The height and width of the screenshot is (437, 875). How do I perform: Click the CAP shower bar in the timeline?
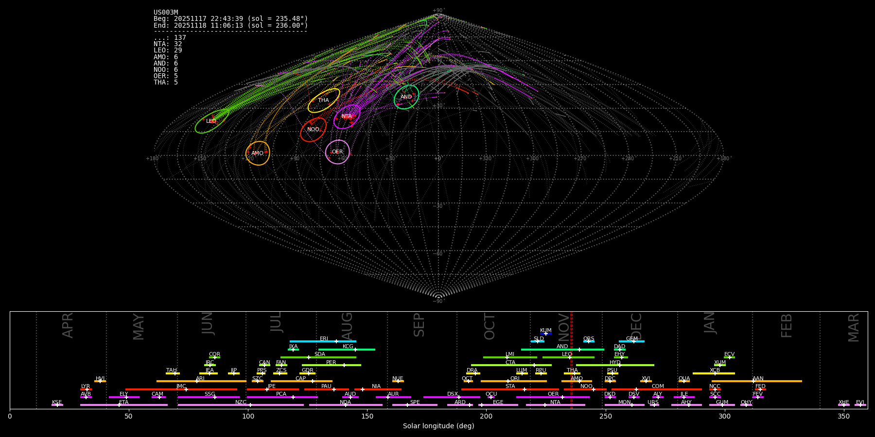click(x=301, y=381)
